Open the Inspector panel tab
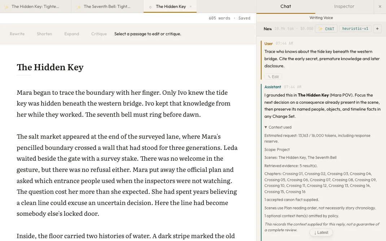The image size is (386, 241). tap(344, 6)
